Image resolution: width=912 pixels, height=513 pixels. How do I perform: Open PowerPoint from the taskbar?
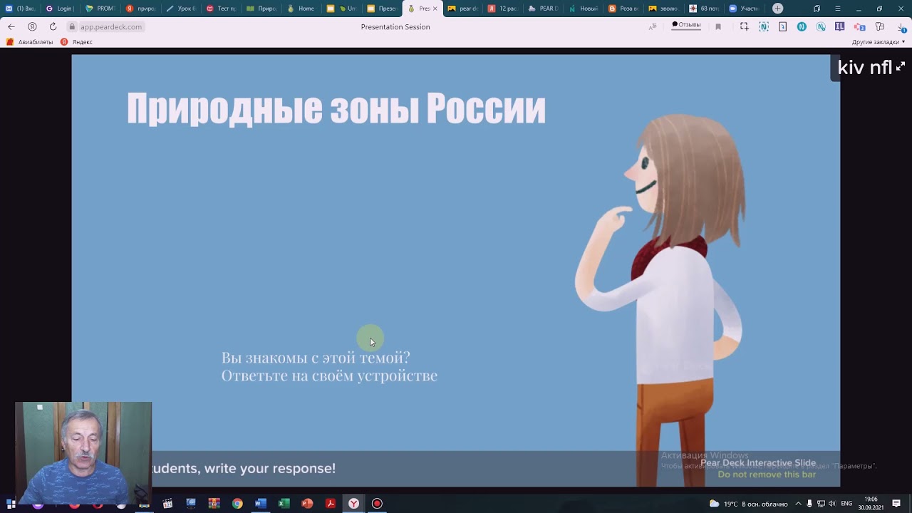click(307, 504)
